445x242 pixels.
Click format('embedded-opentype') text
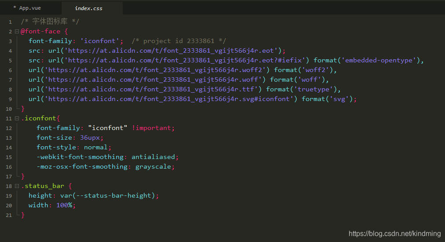367,60
